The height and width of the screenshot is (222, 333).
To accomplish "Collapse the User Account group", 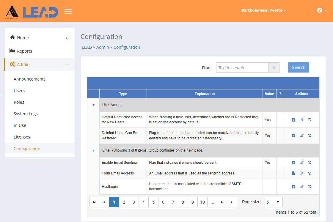I will tap(93, 105).
